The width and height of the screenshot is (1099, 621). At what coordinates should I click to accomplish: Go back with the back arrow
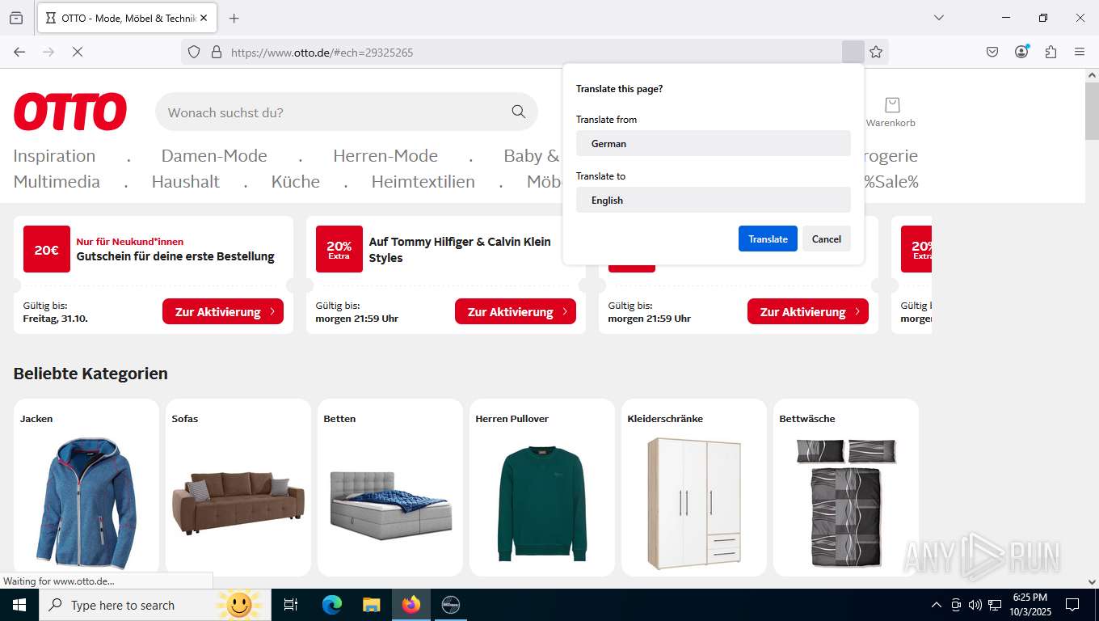pos(19,52)
